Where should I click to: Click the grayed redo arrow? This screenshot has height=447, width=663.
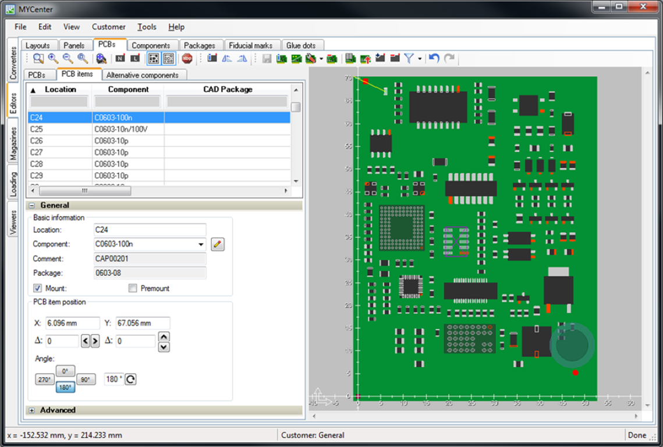pos(449,58)
